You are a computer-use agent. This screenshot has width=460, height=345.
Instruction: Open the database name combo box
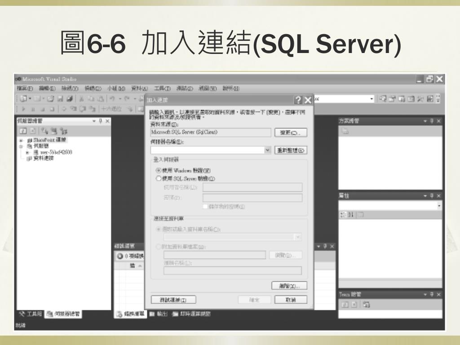[232, 237]
